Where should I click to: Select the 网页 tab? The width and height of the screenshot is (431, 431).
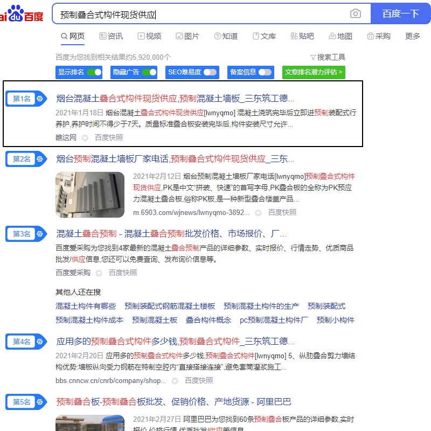(73, 36)
